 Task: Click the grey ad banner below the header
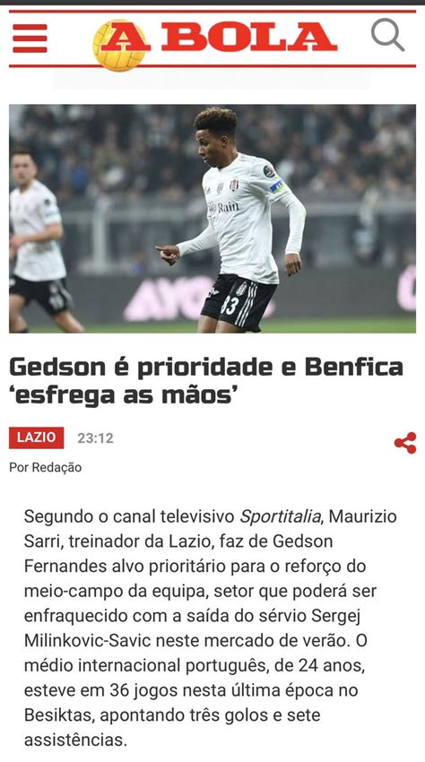212,80
